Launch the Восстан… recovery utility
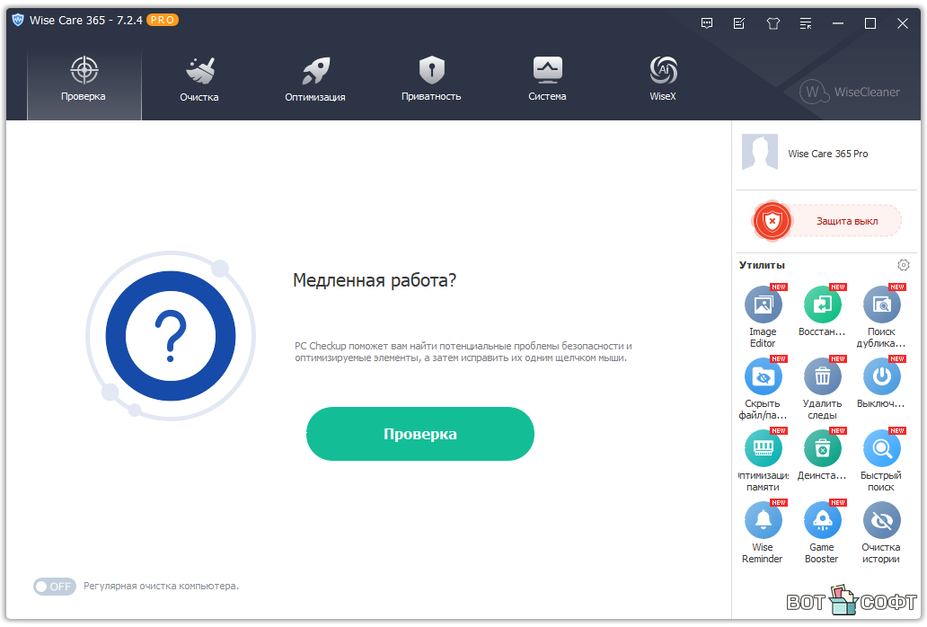The image size is (927, 627). (823, 305)
